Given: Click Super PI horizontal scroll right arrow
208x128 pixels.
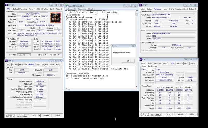Looking at the screenshot, I should coord(134,89).
